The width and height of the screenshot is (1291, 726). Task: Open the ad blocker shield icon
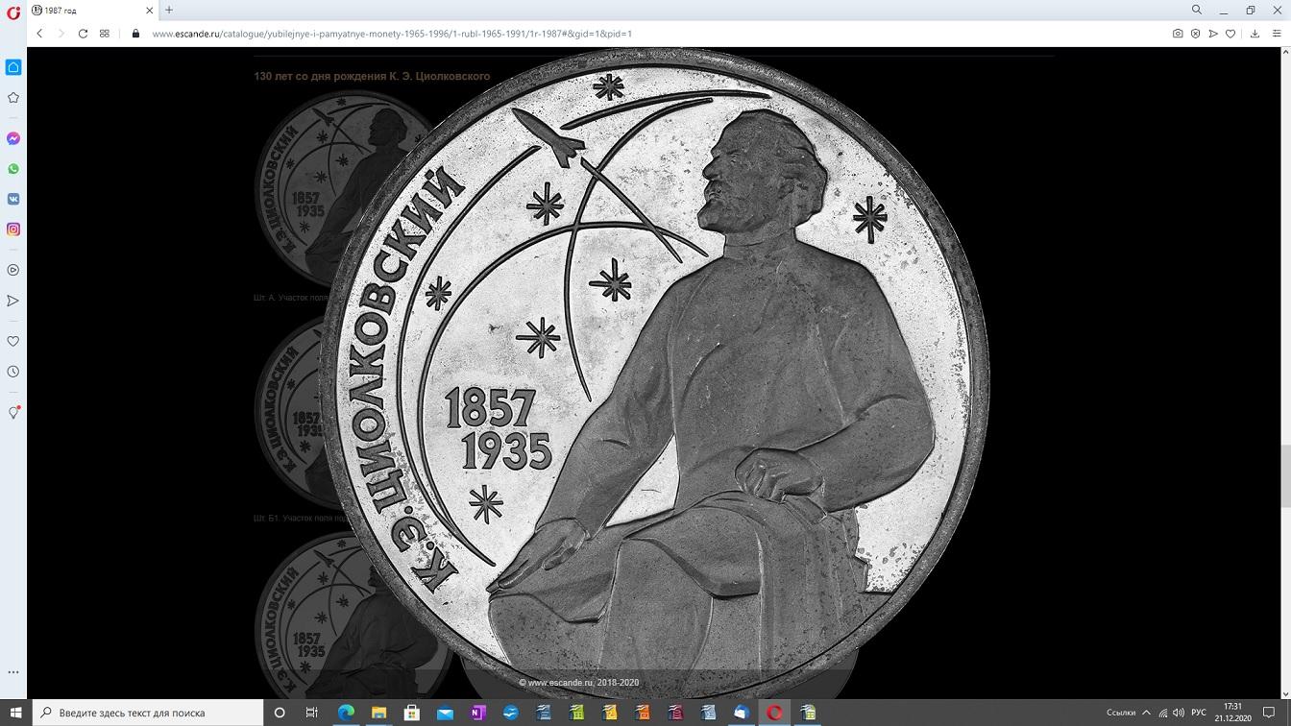1196,34
